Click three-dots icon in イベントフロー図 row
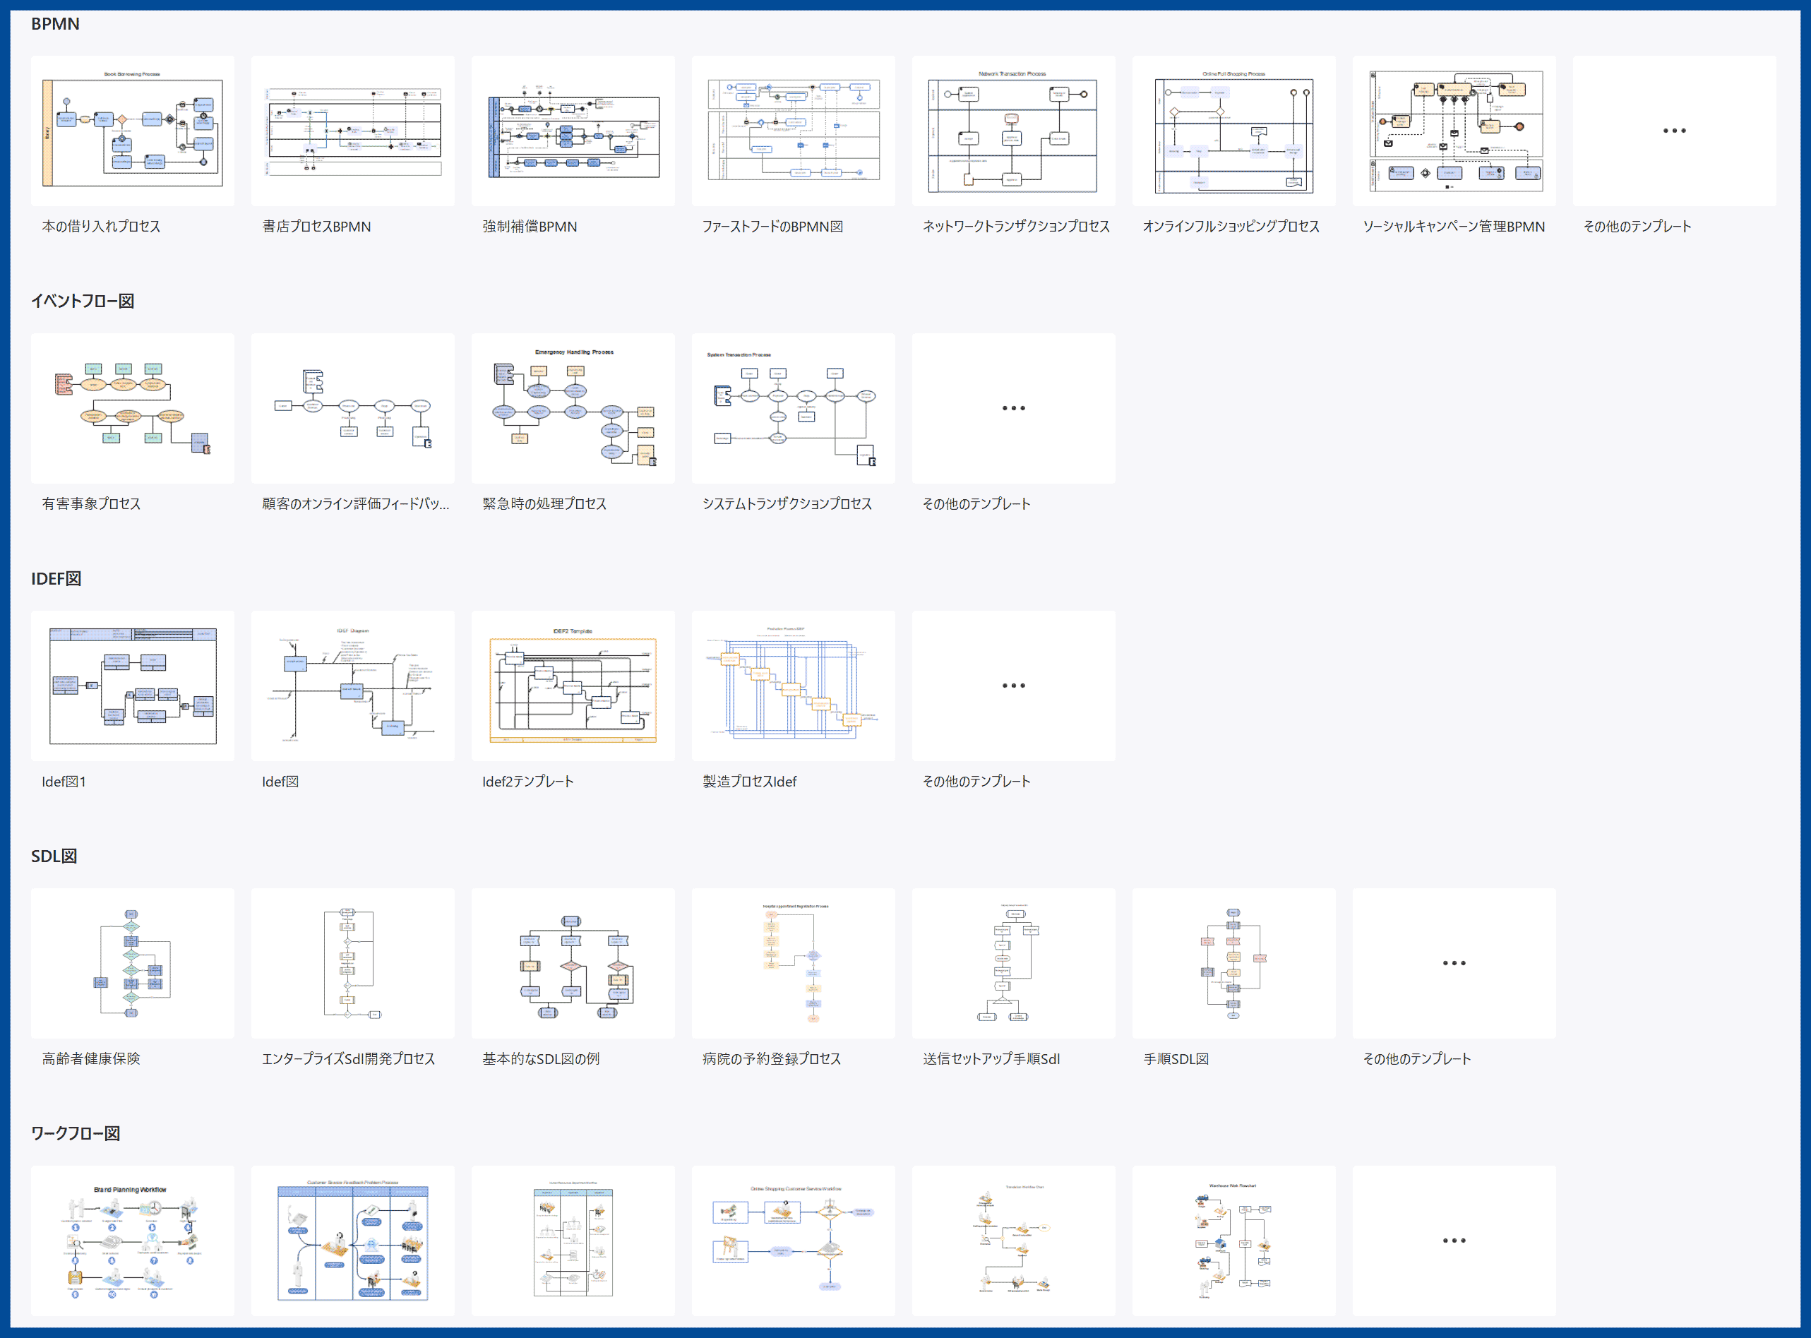 point(1013,408)
